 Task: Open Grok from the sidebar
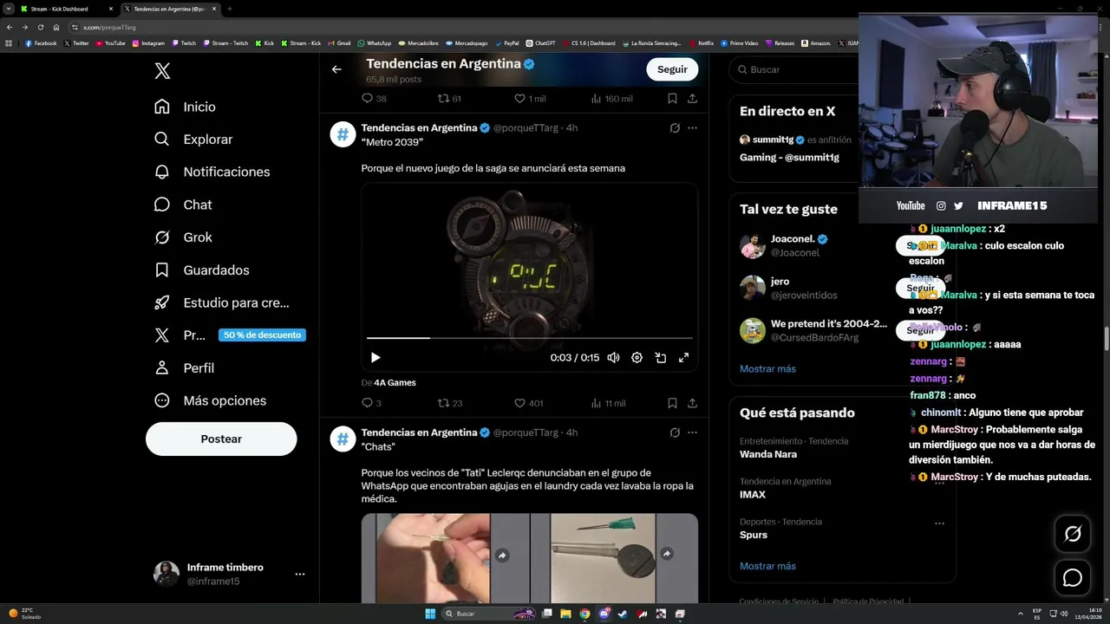tap(183, 237)
